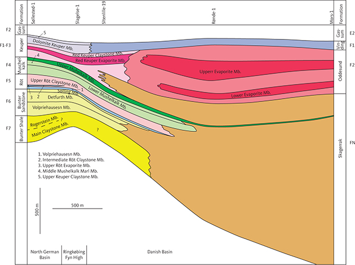Viewport: 355px width, 265px height.
Task: Select the F6 sequence label
Action: (8, 101)
